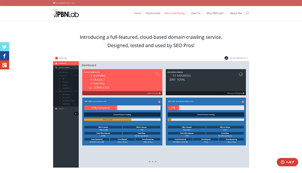Click the help question-mark button
The image size is (302, 173).
(287, 162)
